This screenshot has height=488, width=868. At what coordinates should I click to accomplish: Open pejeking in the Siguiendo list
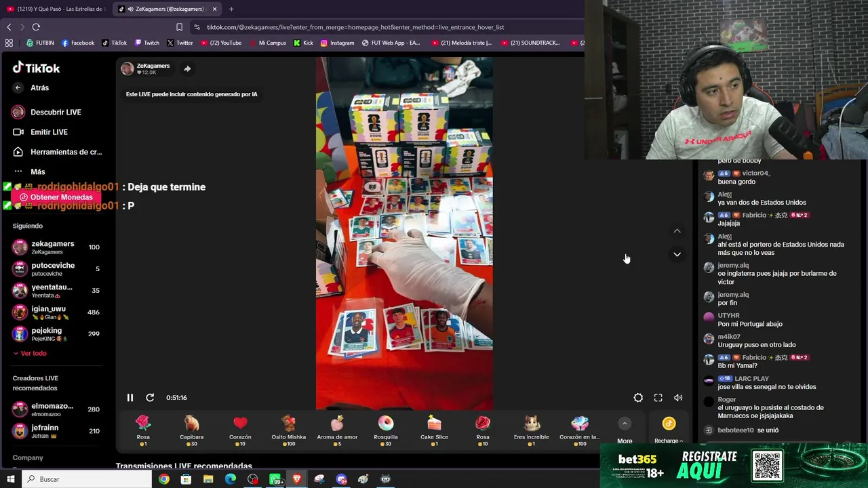(56, 334)
